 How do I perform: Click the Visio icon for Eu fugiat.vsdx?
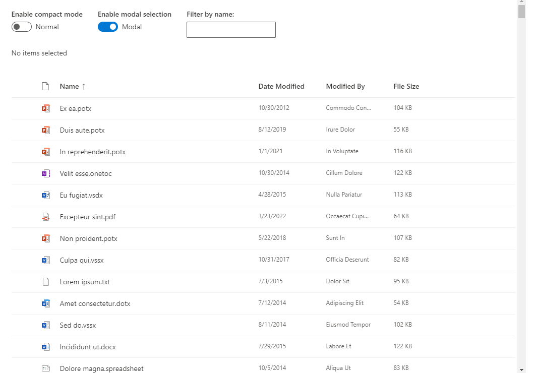point(46,195)
